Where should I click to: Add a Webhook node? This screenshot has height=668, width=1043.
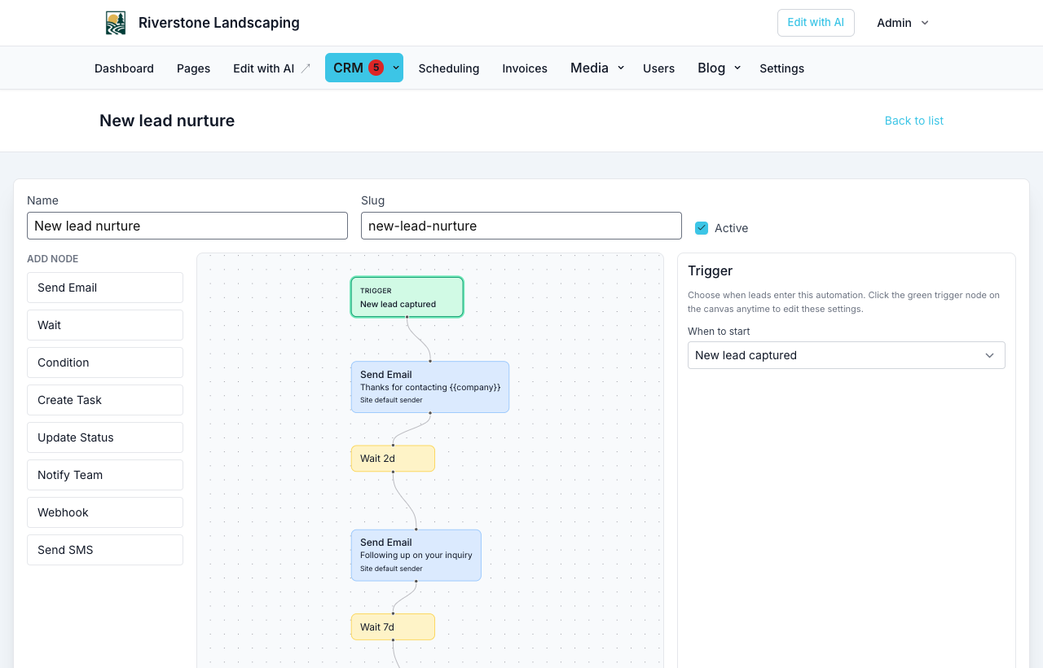(x=105, y=512)
